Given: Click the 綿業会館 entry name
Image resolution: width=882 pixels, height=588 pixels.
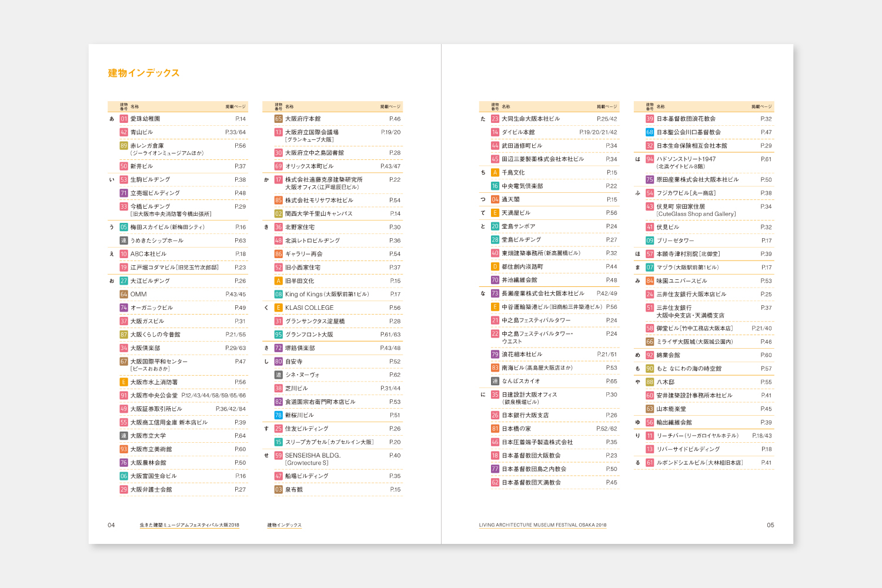Looking at the screenshot, I should (x=668, y=355).
